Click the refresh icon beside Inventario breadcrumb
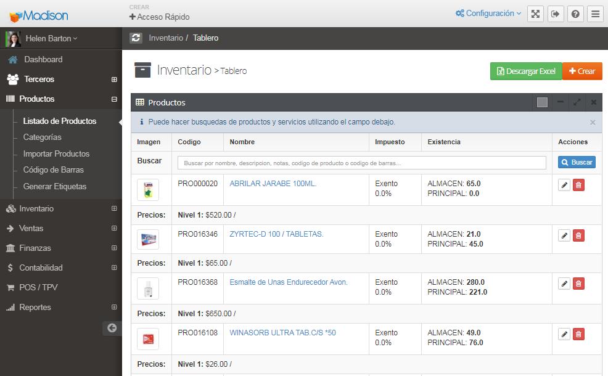 136,38
